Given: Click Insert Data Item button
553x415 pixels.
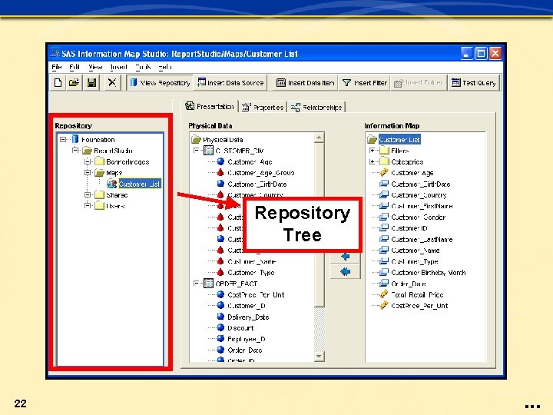Looking at the screenshot, I should tap(306, 82).
